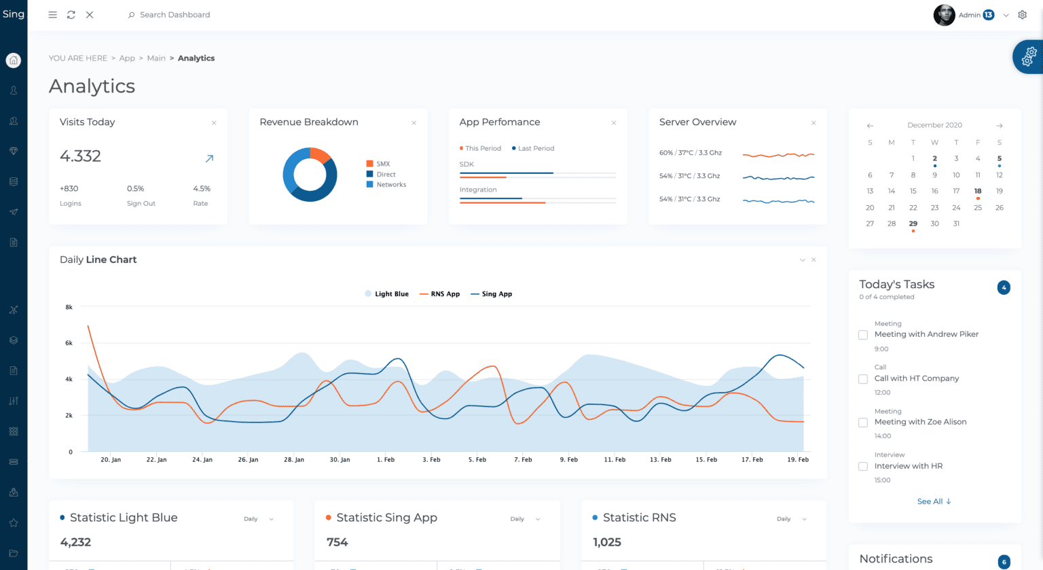Viewport: 1043px width, 570px height.
Task: Open the stacked layers sidebar icon
Action: point(13,340)
